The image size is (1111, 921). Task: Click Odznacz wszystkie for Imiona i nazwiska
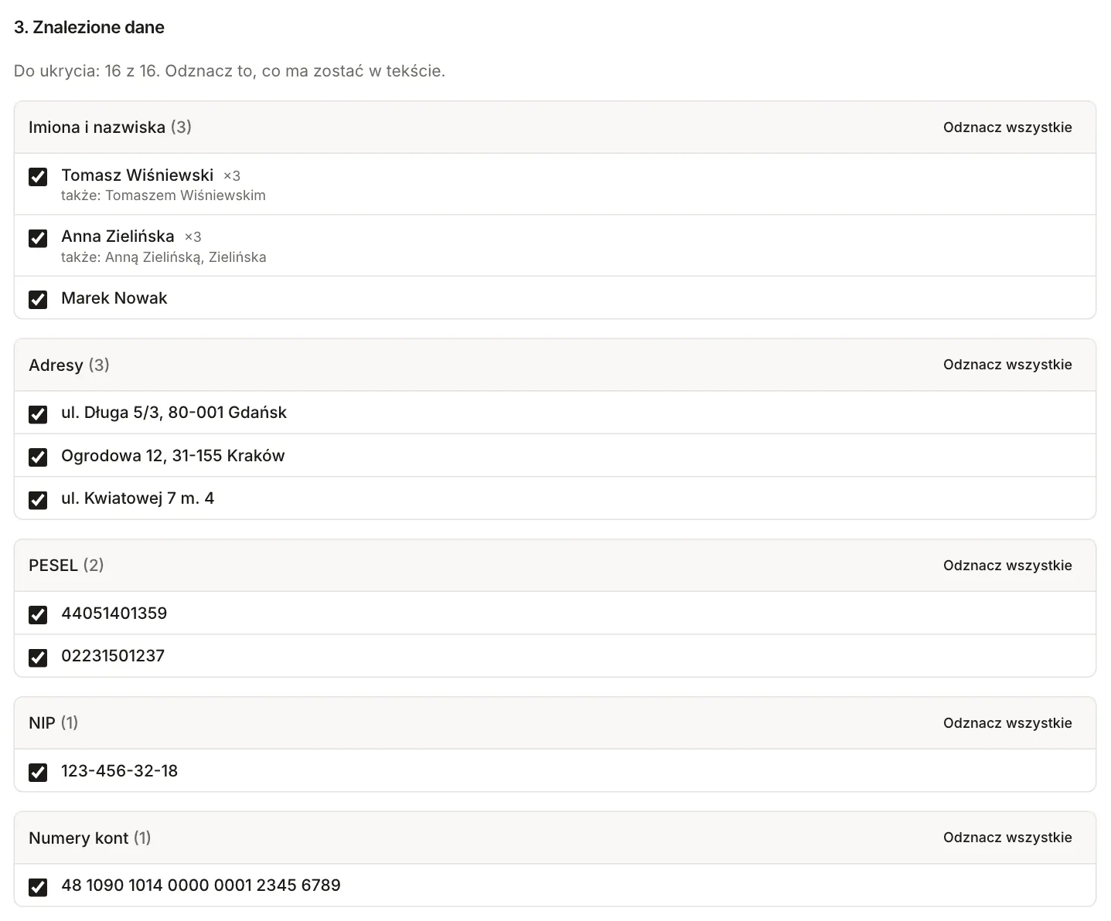1007,127
